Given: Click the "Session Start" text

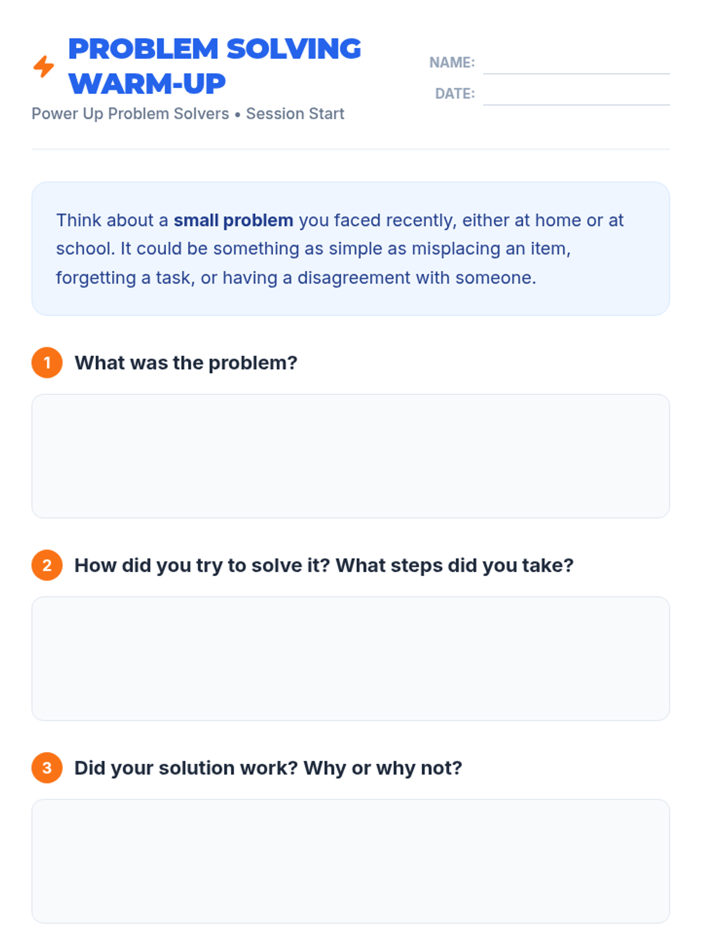Looking at the screenshot, I should 295,114.
